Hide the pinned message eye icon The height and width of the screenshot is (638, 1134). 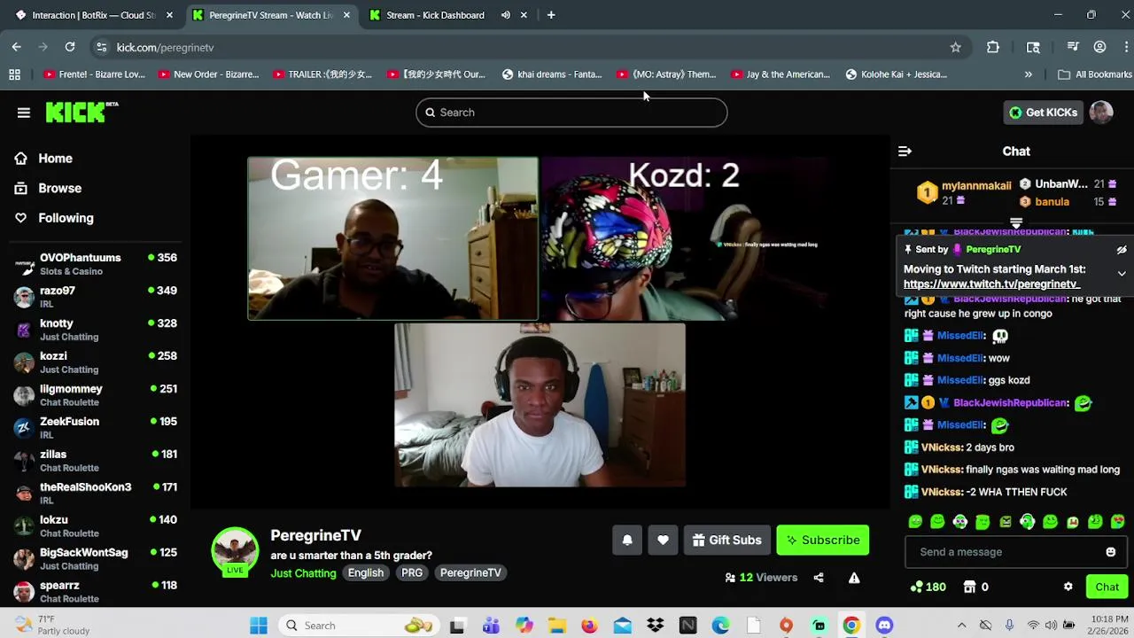1122,250
